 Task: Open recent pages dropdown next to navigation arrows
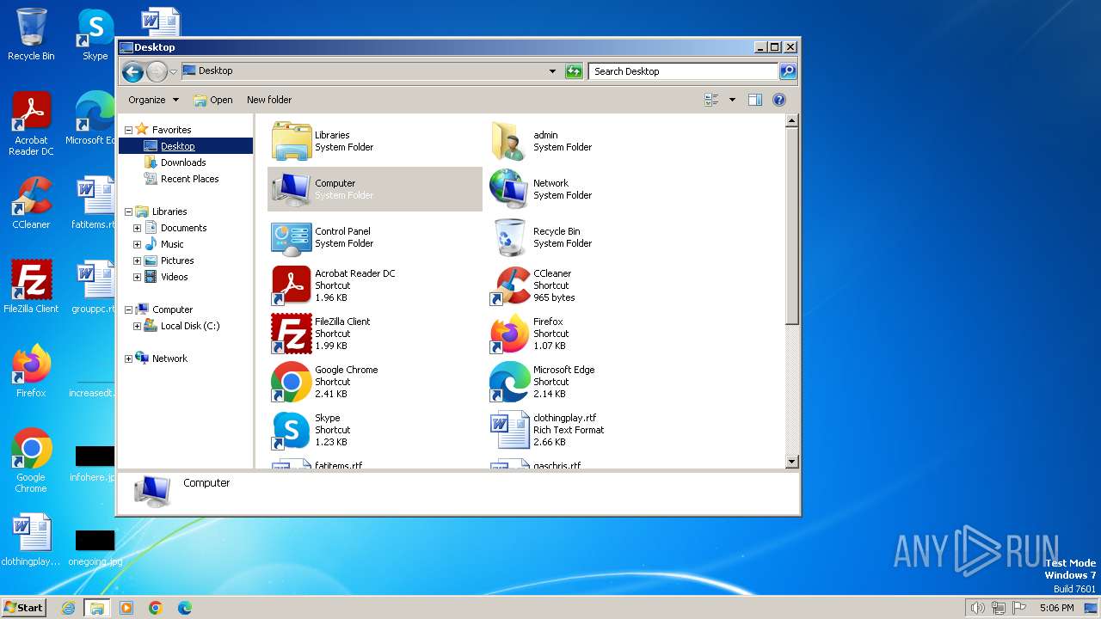click(x=173, y=71)
